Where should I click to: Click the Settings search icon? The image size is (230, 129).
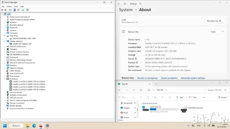point(141,4)
